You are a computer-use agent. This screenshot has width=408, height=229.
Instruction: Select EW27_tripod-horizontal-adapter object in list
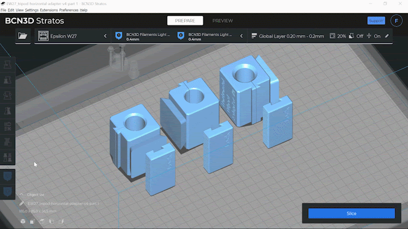63,204
